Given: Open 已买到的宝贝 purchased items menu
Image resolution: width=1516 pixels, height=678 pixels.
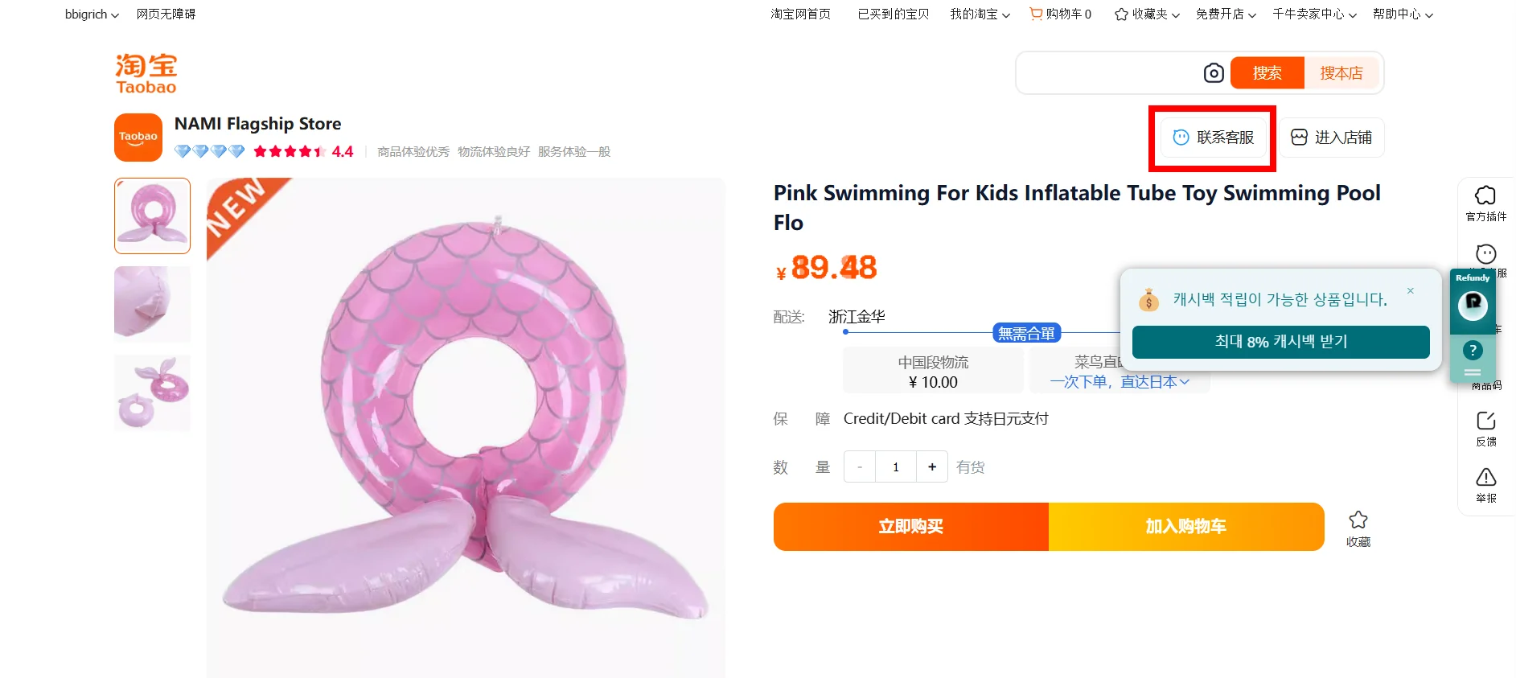Looking at the screenshot, I should 893,14.
